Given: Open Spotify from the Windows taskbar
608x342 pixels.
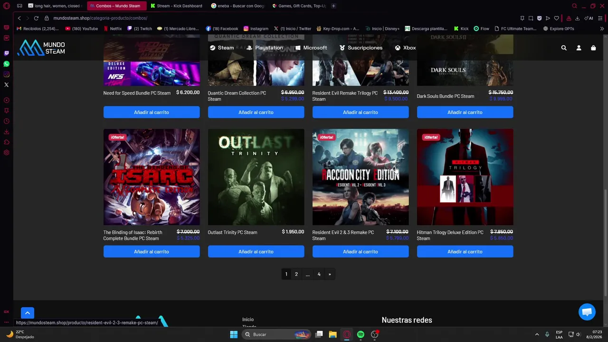Looking at the screenshot, I should coord(361,334).
